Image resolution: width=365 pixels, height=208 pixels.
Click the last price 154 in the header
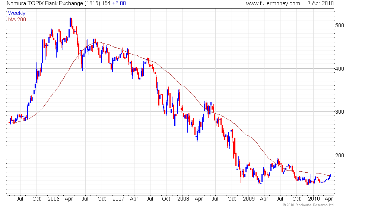pos(106,3)
